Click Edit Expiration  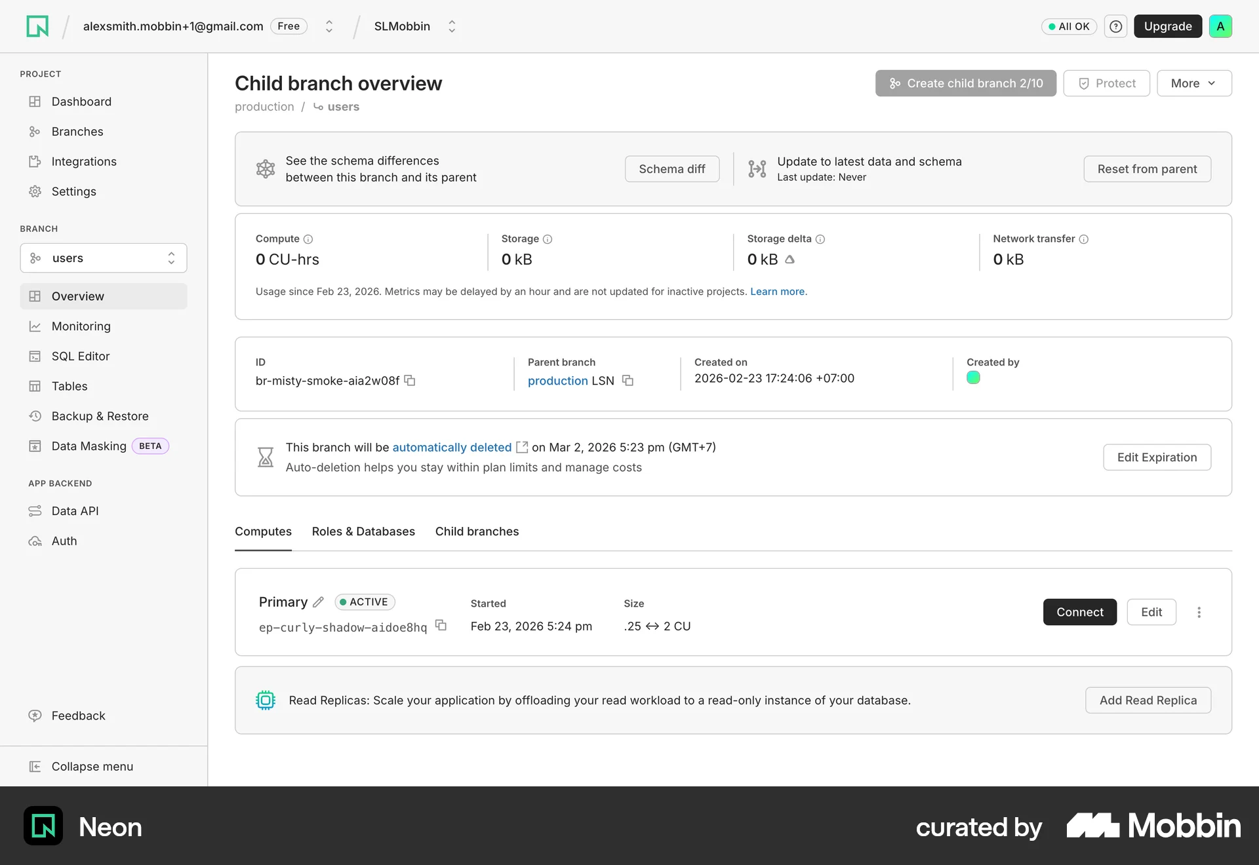tap(1157, 457)
